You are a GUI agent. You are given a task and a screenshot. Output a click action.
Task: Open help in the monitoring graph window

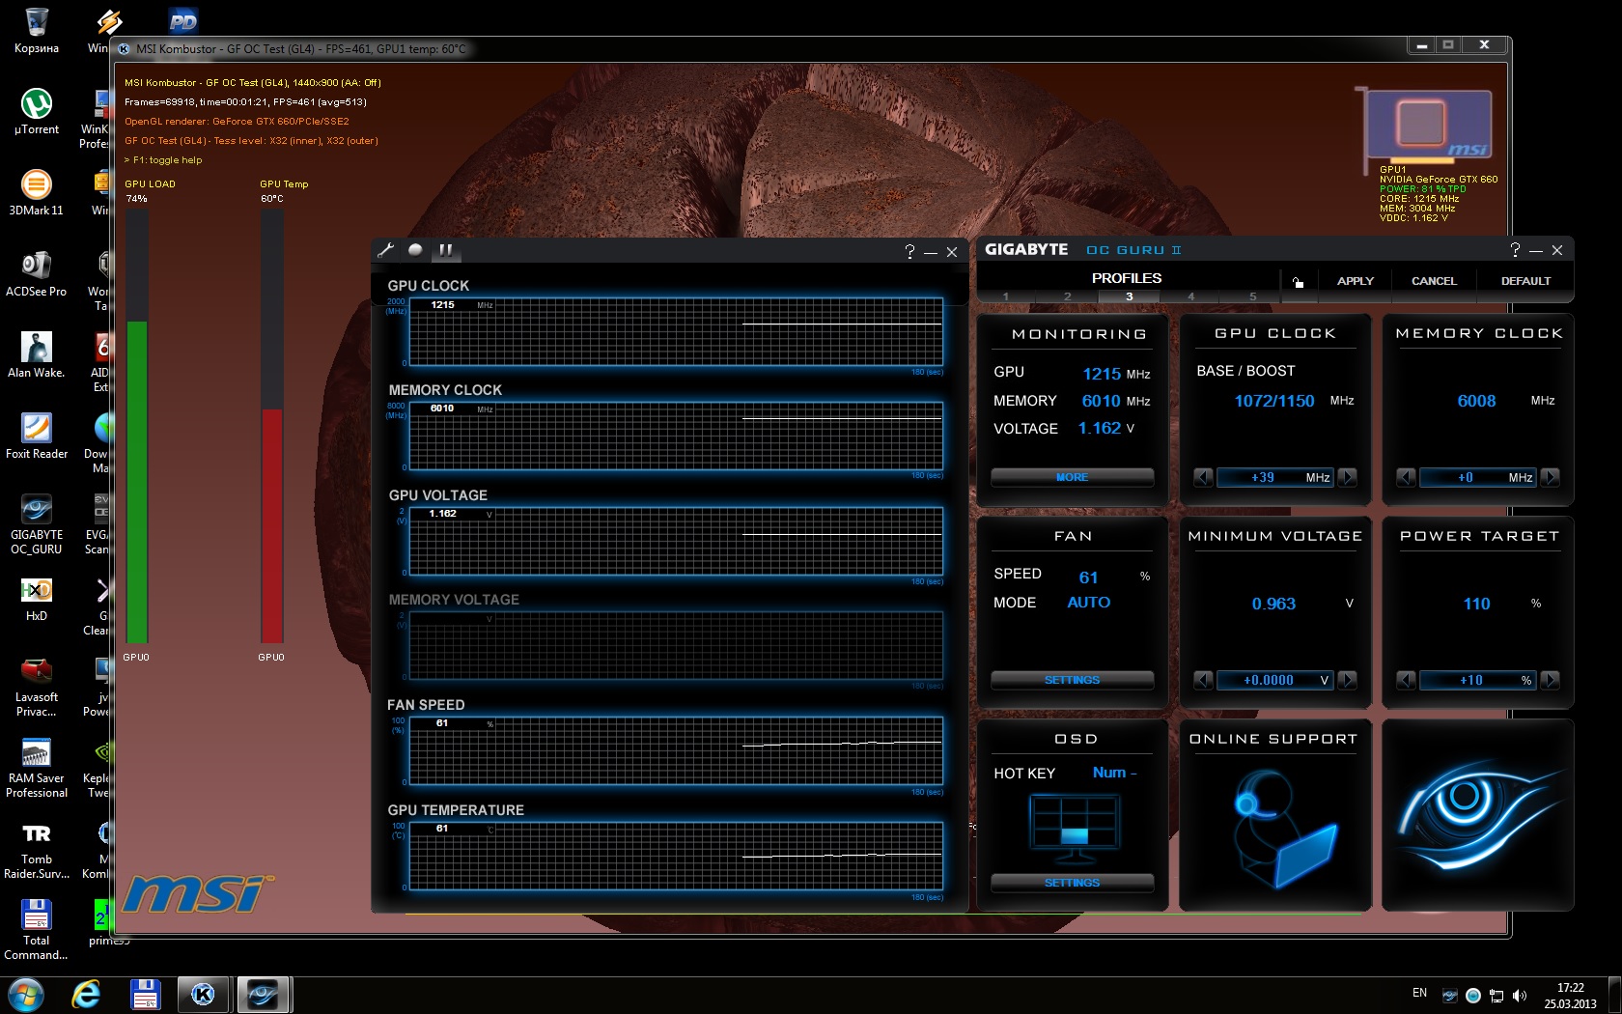pos(909,251)
